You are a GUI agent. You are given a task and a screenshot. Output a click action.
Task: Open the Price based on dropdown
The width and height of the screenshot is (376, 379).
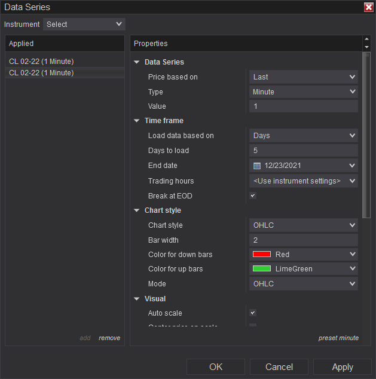coord(304,77)
